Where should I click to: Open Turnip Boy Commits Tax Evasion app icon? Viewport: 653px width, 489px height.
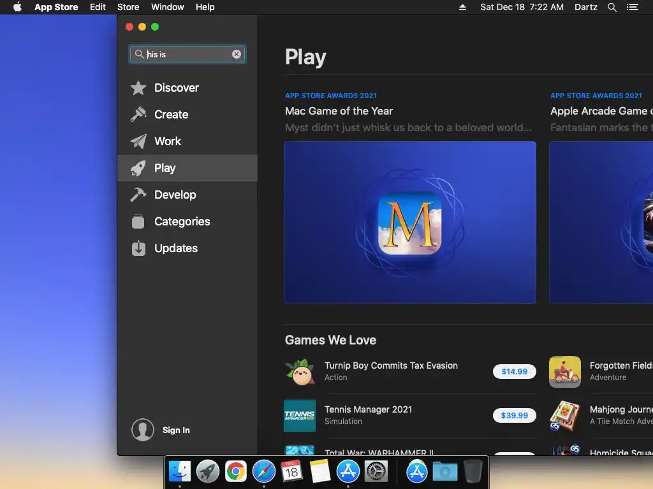pos(300,372)
